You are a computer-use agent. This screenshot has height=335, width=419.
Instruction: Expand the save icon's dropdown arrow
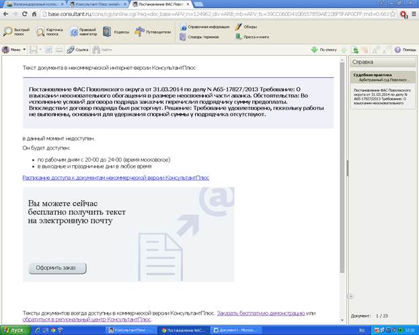pyautogui.click(x=40, y=50)
